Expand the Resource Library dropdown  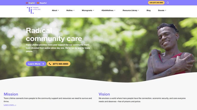[131, 10]
